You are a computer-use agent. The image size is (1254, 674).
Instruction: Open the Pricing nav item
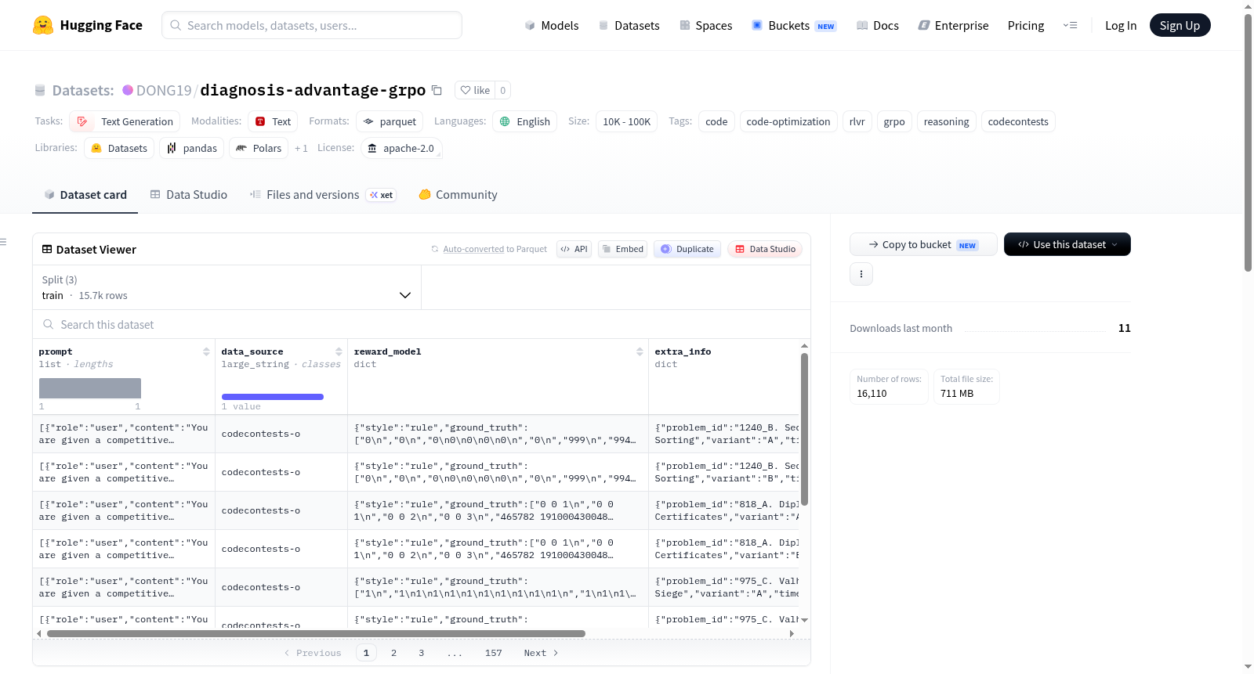[1026, 25]
